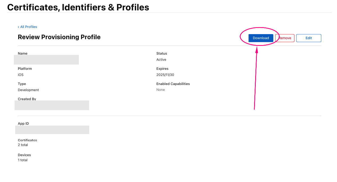The height and width of the screenshot is (182, 337).
Task: Click the Status section label
Action: coord(161,53)
